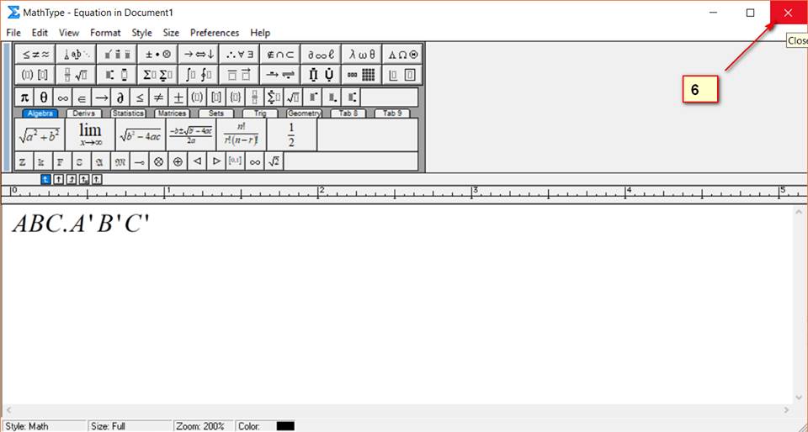Select the center-justified tab stop type
This screenshot has height=432, width=808.
[58, 179]
